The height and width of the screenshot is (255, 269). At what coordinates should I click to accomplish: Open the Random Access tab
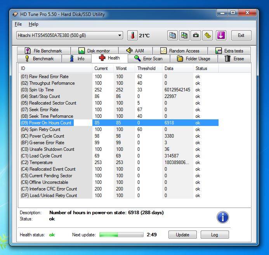pyautogui.click(x=180, y=51)
